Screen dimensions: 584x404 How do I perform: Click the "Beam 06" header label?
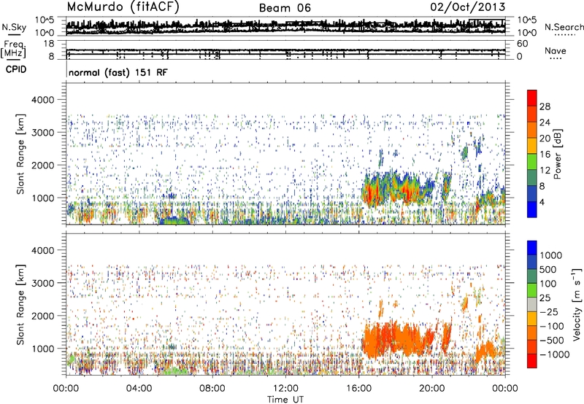(x=285, y=8)
